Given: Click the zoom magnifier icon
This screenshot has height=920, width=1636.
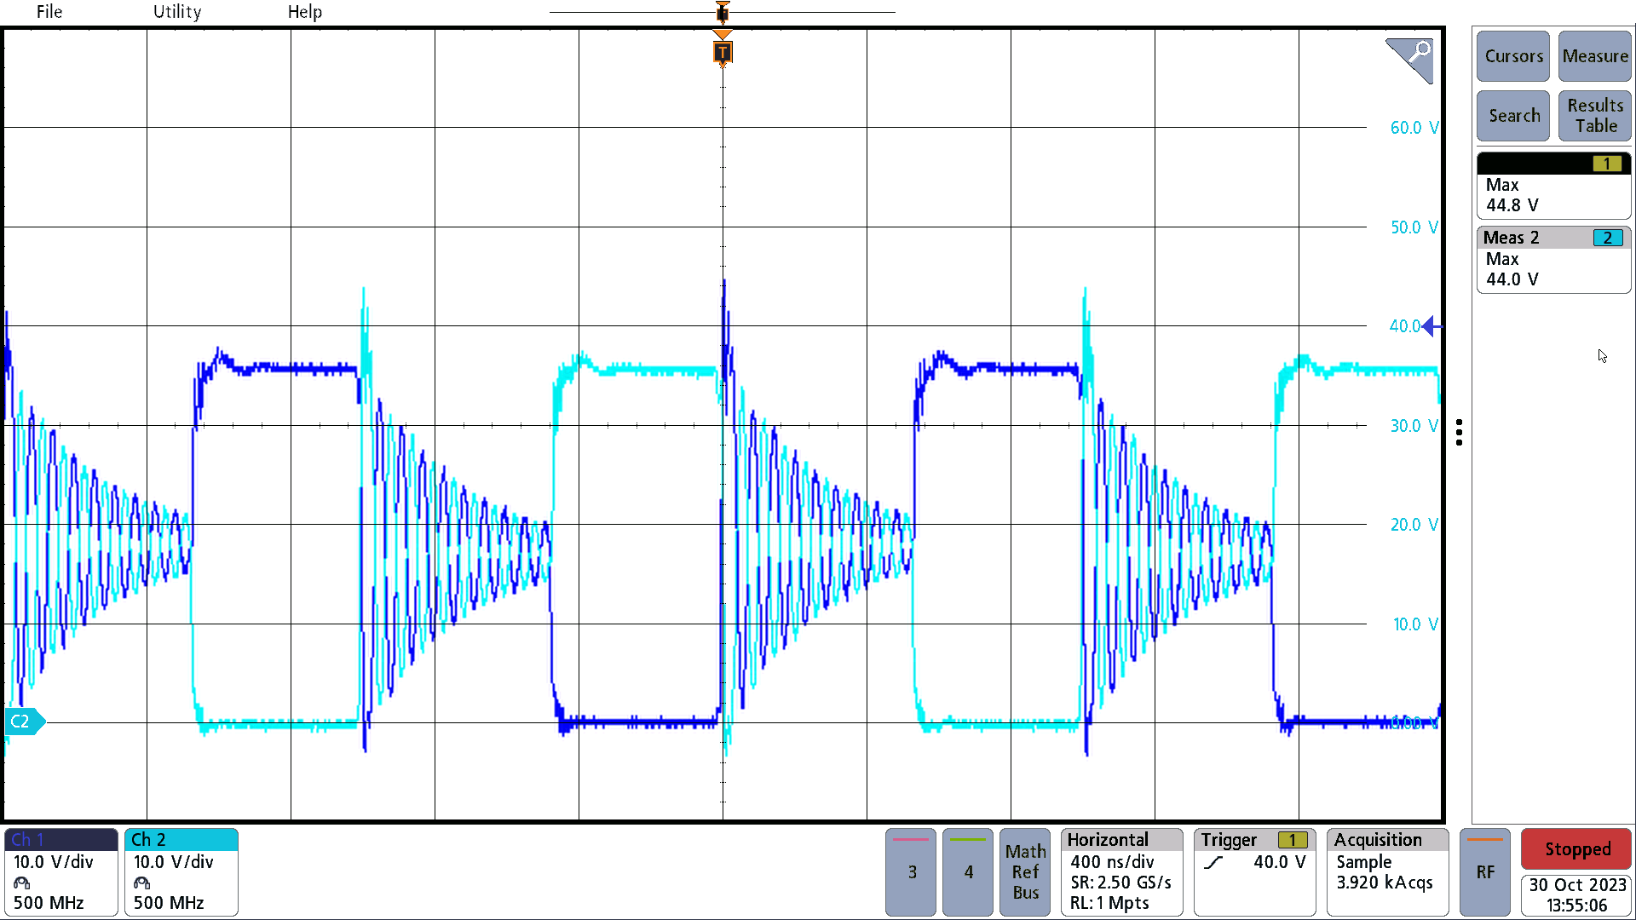Looking at the screenshot, I should [1410, 60].
